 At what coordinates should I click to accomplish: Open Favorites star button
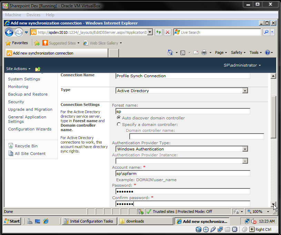pyautogui.click(x=17, y=43)
